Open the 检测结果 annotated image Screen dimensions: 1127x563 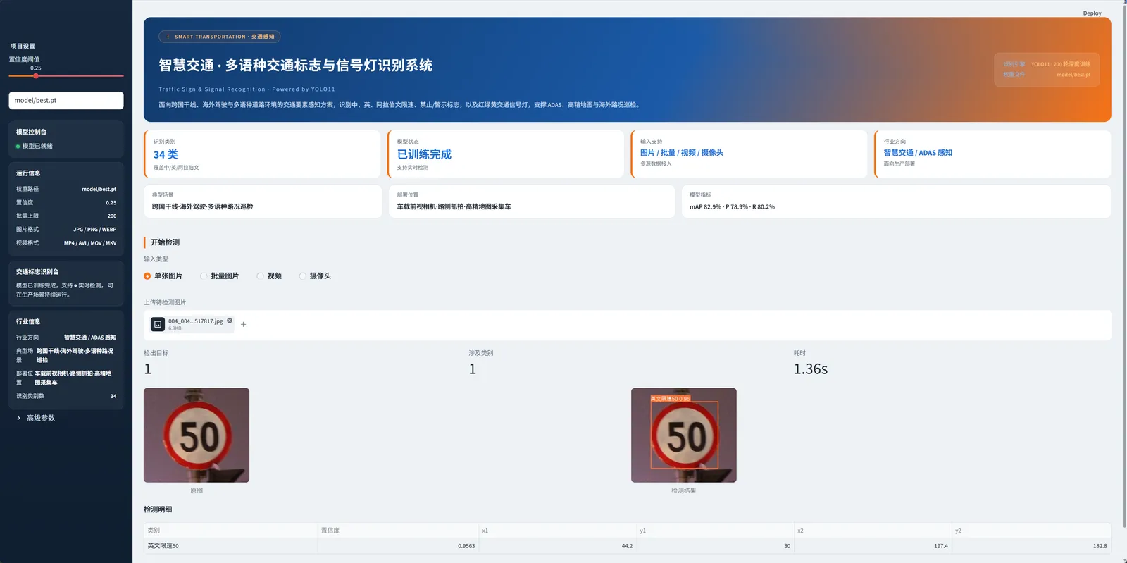coord(684,435)
